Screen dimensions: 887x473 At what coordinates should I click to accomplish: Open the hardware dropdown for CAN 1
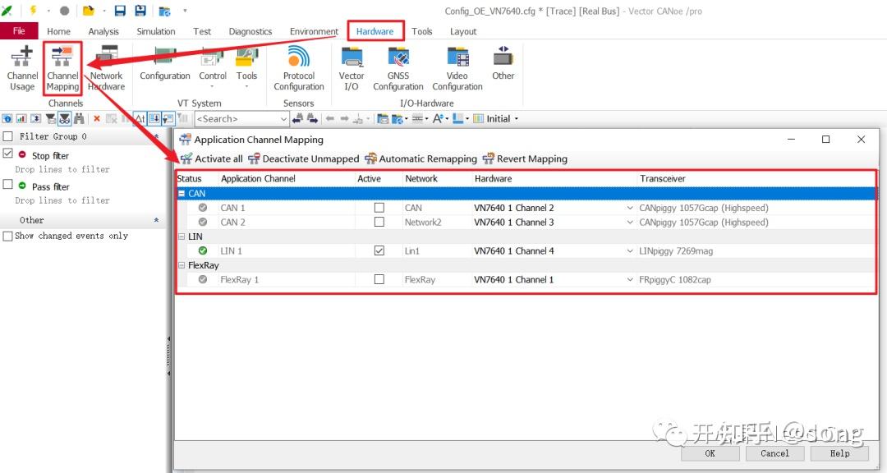pos(630,208)
